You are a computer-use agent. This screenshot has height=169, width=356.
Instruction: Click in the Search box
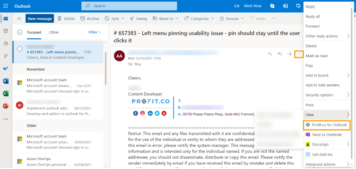pos(129,6)
